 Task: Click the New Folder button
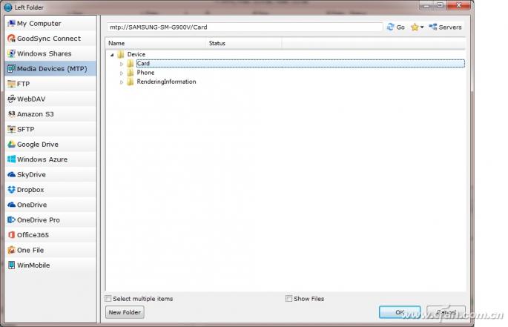[x=125, y=312]
